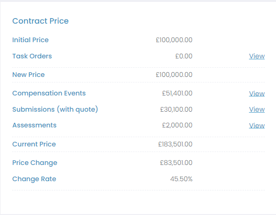Select the Price Change £83,501.00 value
This screenshot has width=276, height=215.
[176, 163]
